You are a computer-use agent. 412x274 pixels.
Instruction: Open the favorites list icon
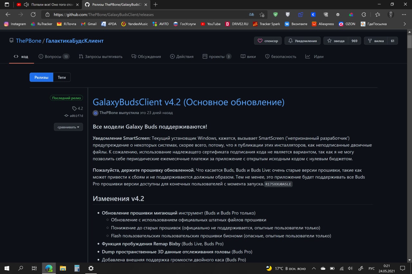pyautogui.click(x=378, y=14)
